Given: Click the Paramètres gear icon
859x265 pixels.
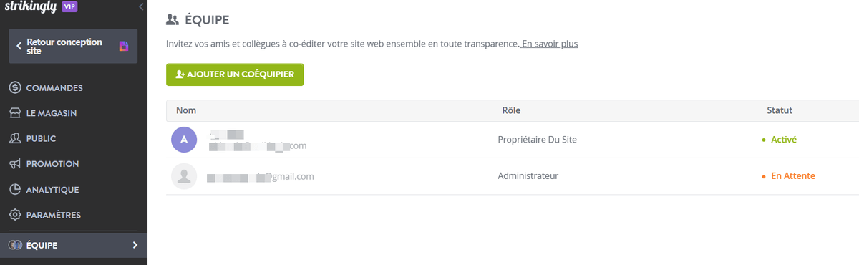Looking at the screenshot, I should (x=14, y=215).
